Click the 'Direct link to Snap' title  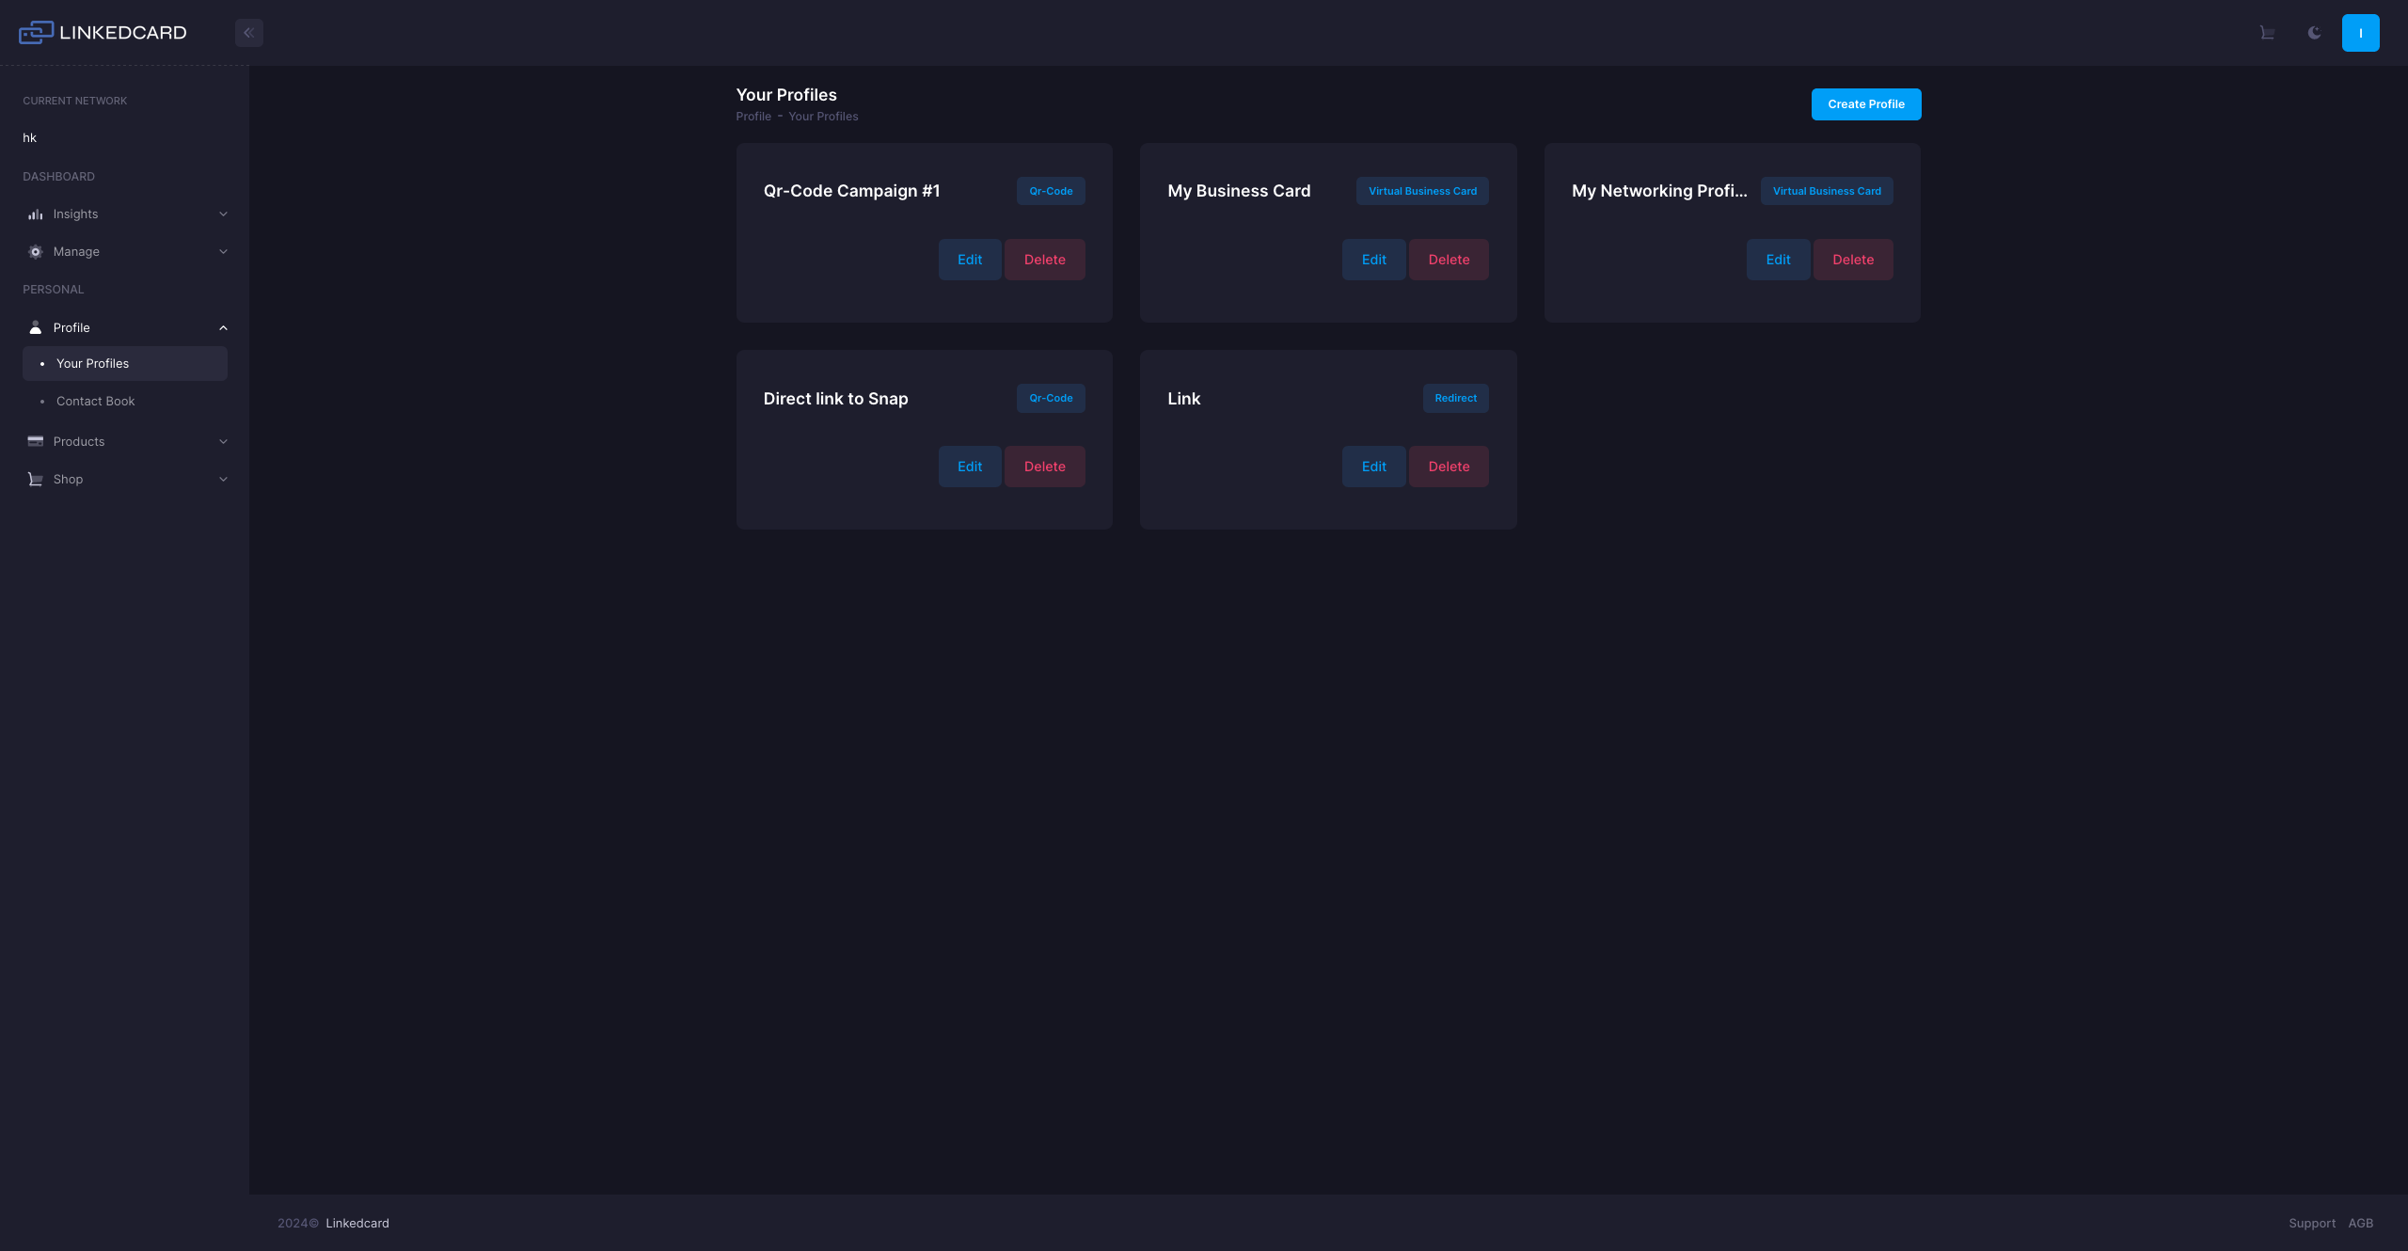pos(835,399)
